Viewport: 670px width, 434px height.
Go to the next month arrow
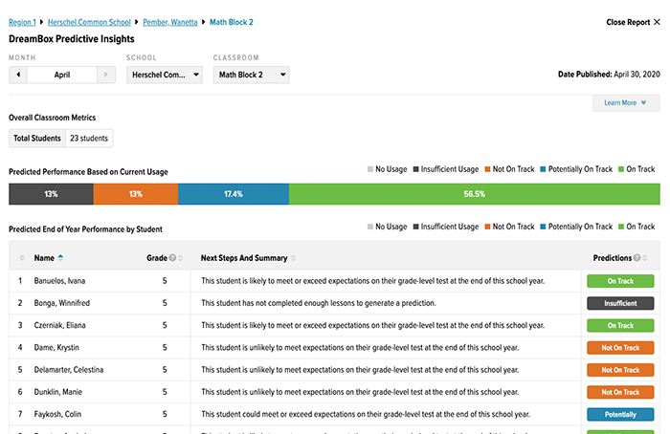click(106, 75)
